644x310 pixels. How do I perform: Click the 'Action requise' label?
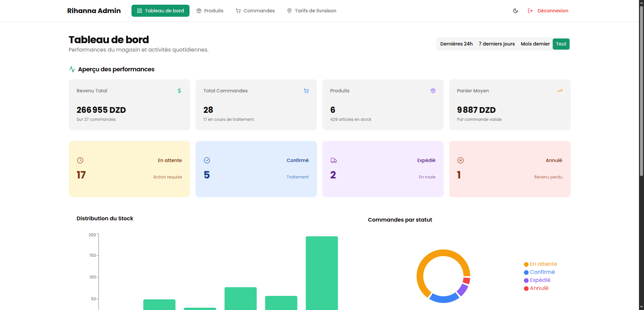coord(168,177)
